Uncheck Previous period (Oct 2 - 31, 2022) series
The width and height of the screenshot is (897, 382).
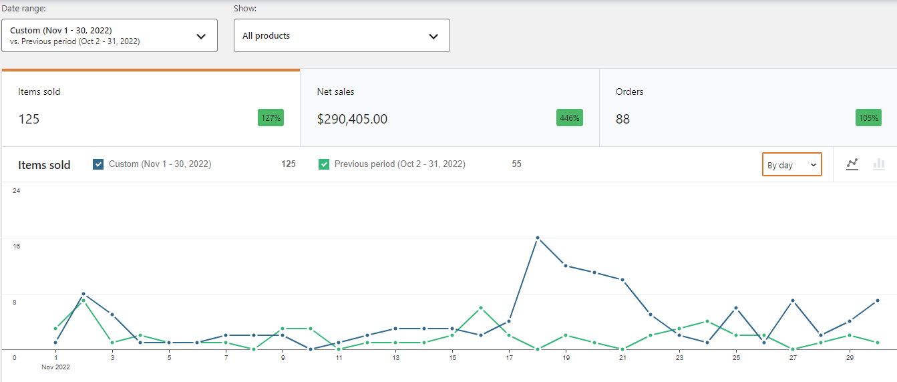tap(324, 164)
